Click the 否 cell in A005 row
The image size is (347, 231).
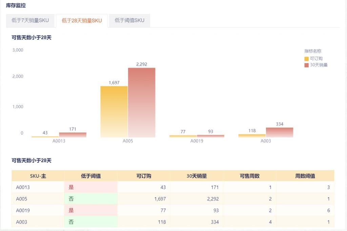[x=91, y=199]
